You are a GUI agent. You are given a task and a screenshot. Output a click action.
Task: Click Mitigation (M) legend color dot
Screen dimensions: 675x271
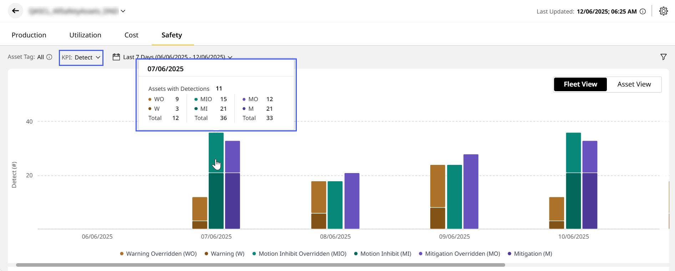[509, 254]
